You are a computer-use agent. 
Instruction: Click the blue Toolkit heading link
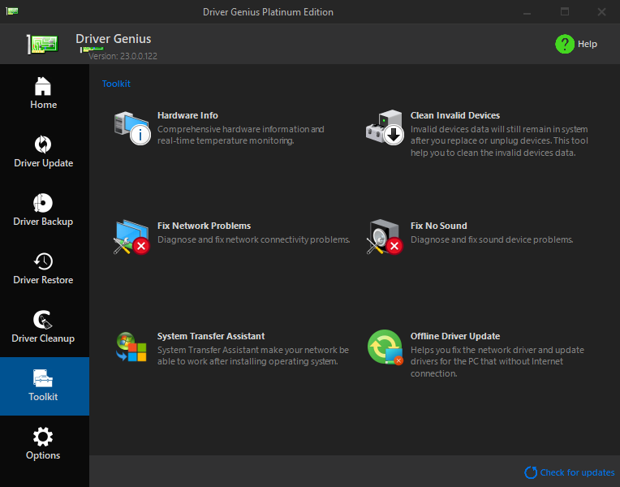click(116, 84)
